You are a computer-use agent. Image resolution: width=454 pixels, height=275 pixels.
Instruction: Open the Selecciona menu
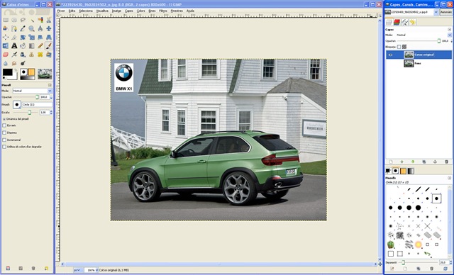[x=86, y=11]
